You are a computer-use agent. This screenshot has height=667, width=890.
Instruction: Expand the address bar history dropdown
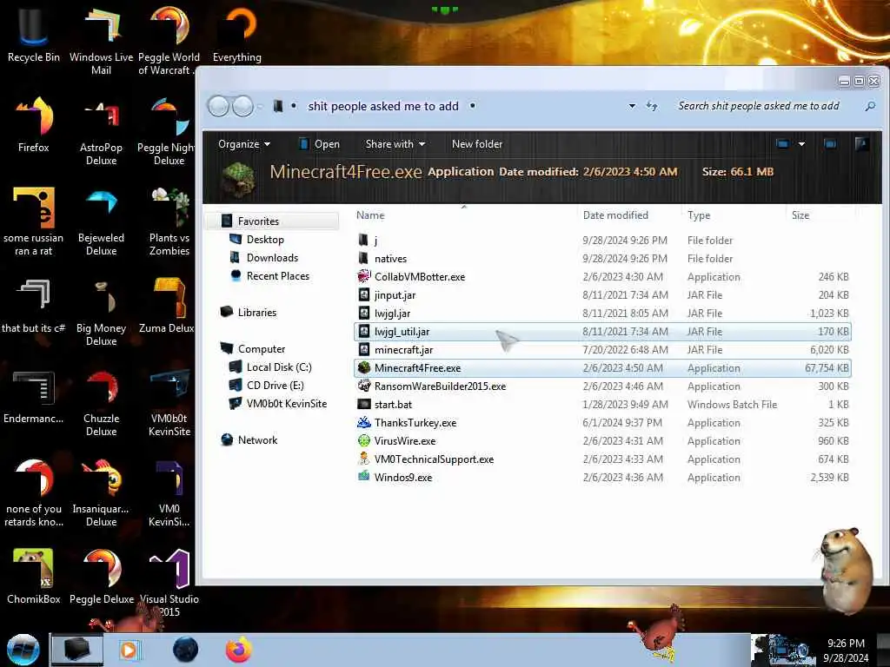[x=632, y=106]
